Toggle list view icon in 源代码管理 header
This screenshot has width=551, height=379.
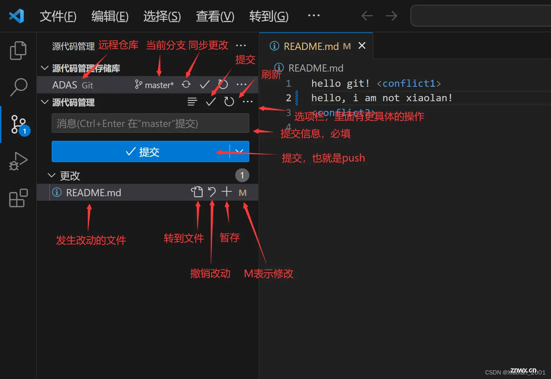192,102
